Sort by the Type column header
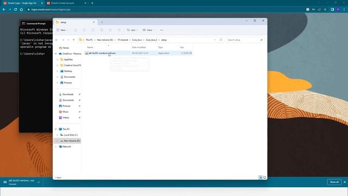 click(x=160, y=47)
